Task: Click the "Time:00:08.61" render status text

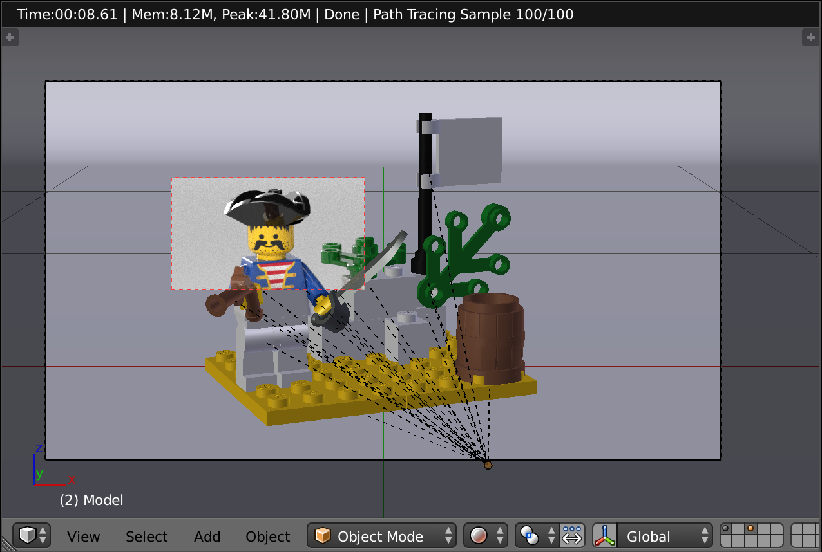Action: (67, 14)
